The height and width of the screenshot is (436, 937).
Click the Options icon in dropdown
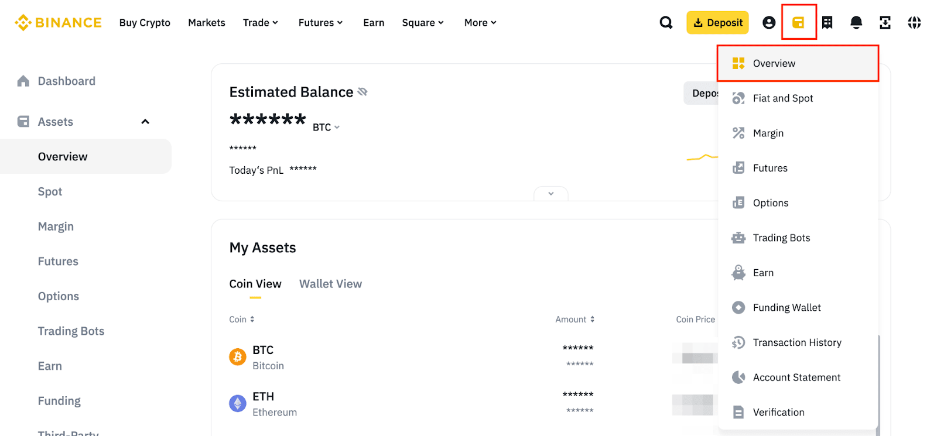coord(738,202)
